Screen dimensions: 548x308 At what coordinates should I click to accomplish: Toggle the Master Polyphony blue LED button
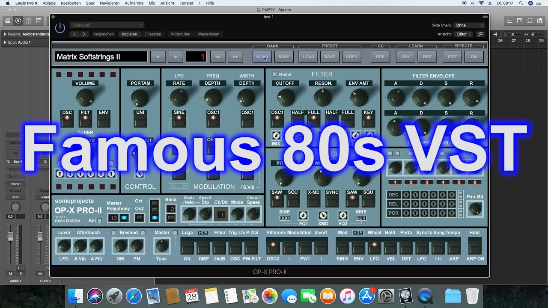[124, 218]
